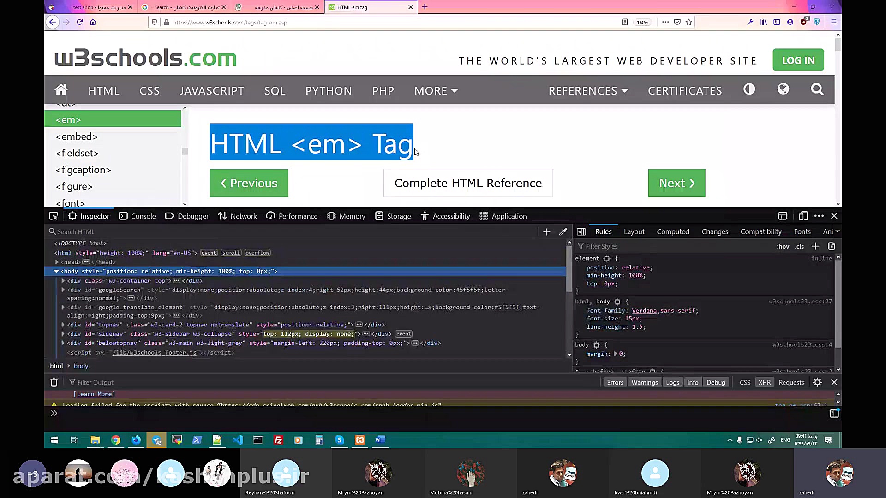Toggle the XHR console filter
Viewport: 886px width, 498px height.
(765, 382)
